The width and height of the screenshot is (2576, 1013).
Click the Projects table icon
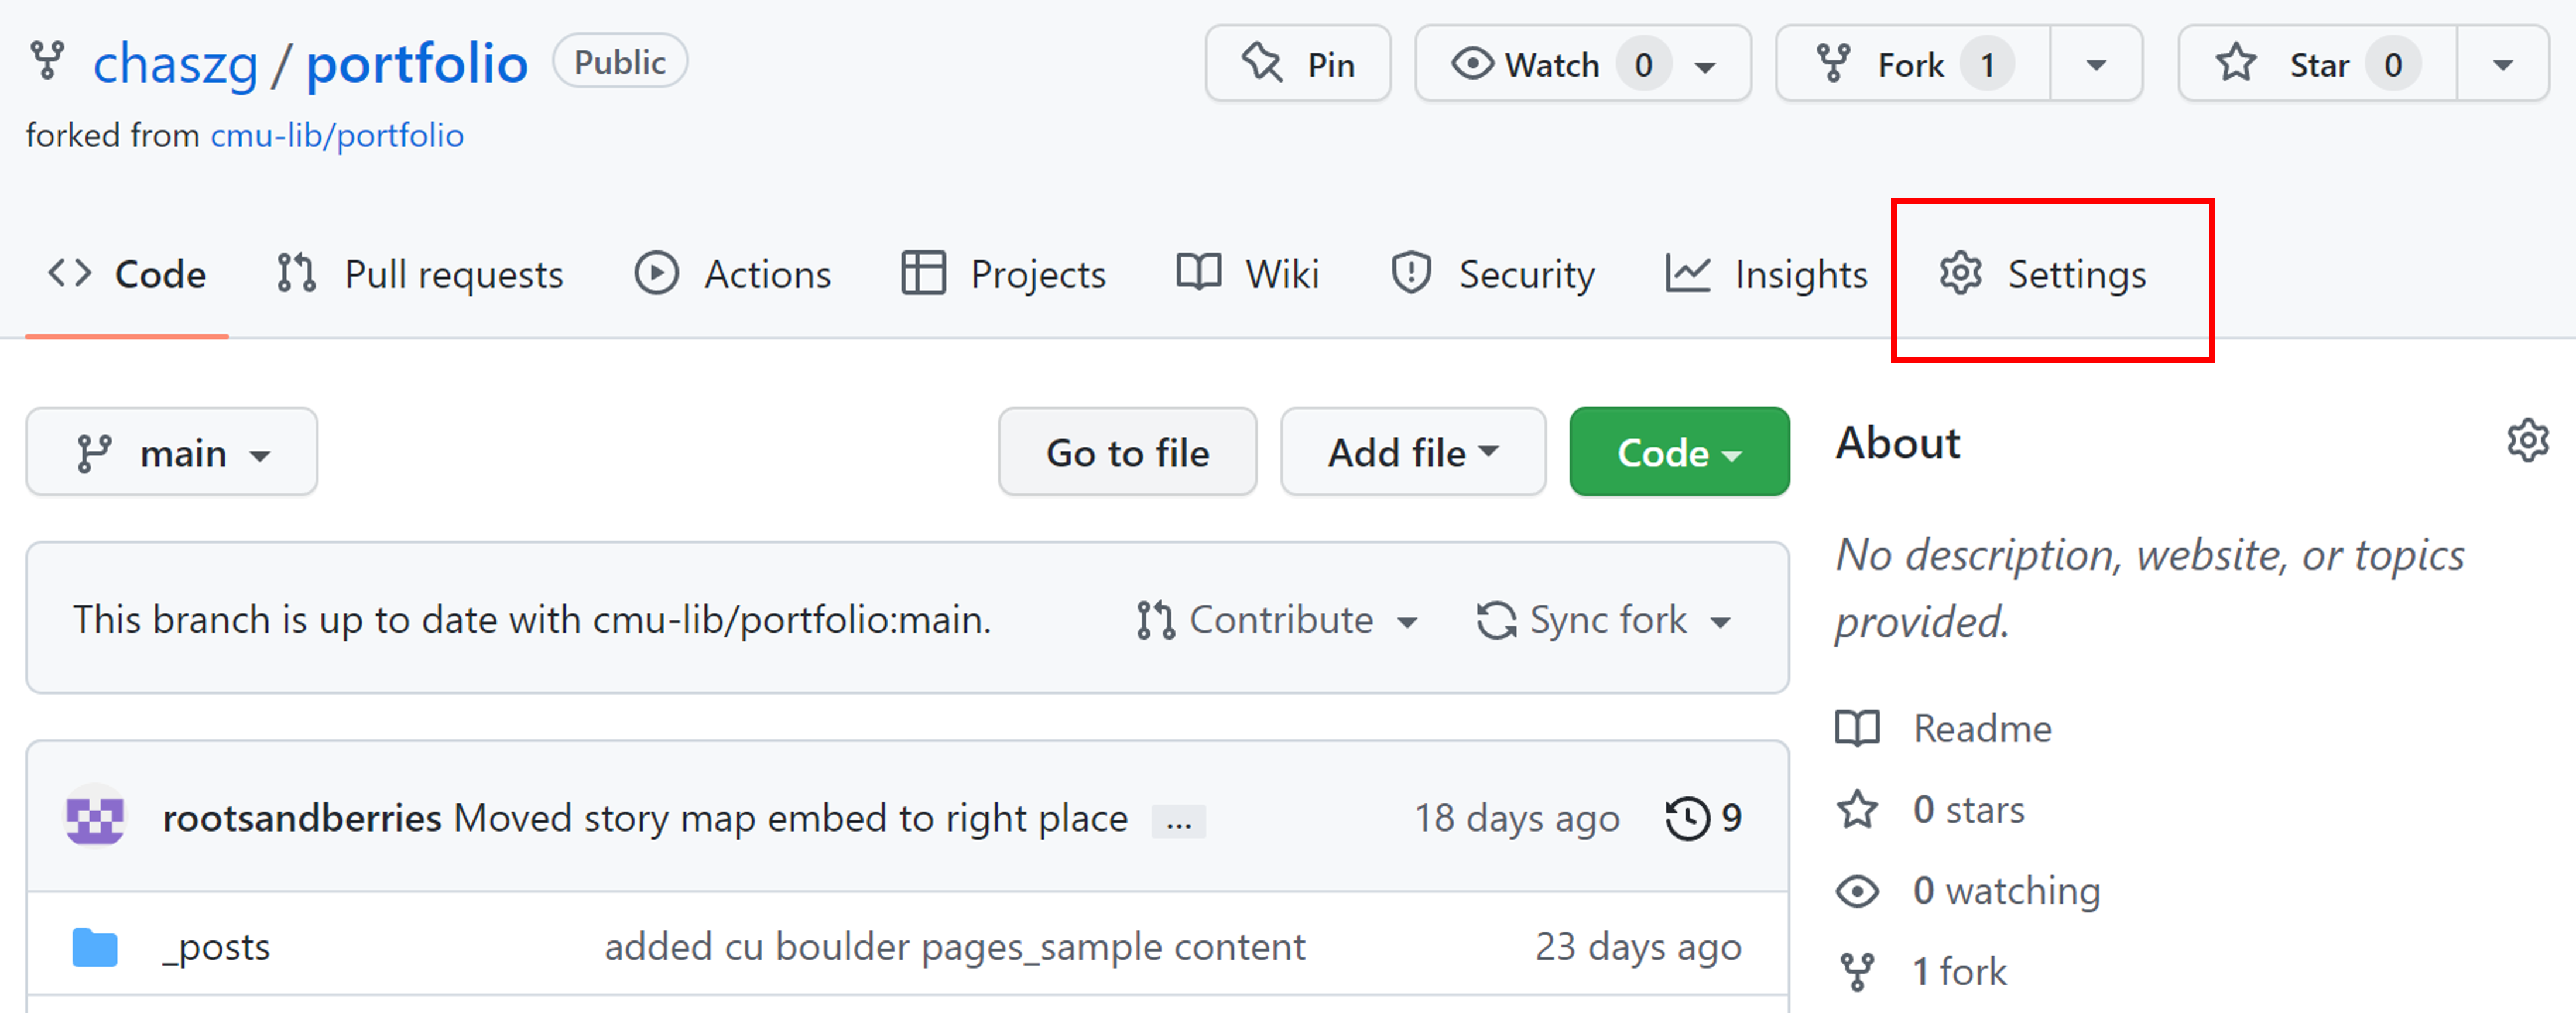923,273
